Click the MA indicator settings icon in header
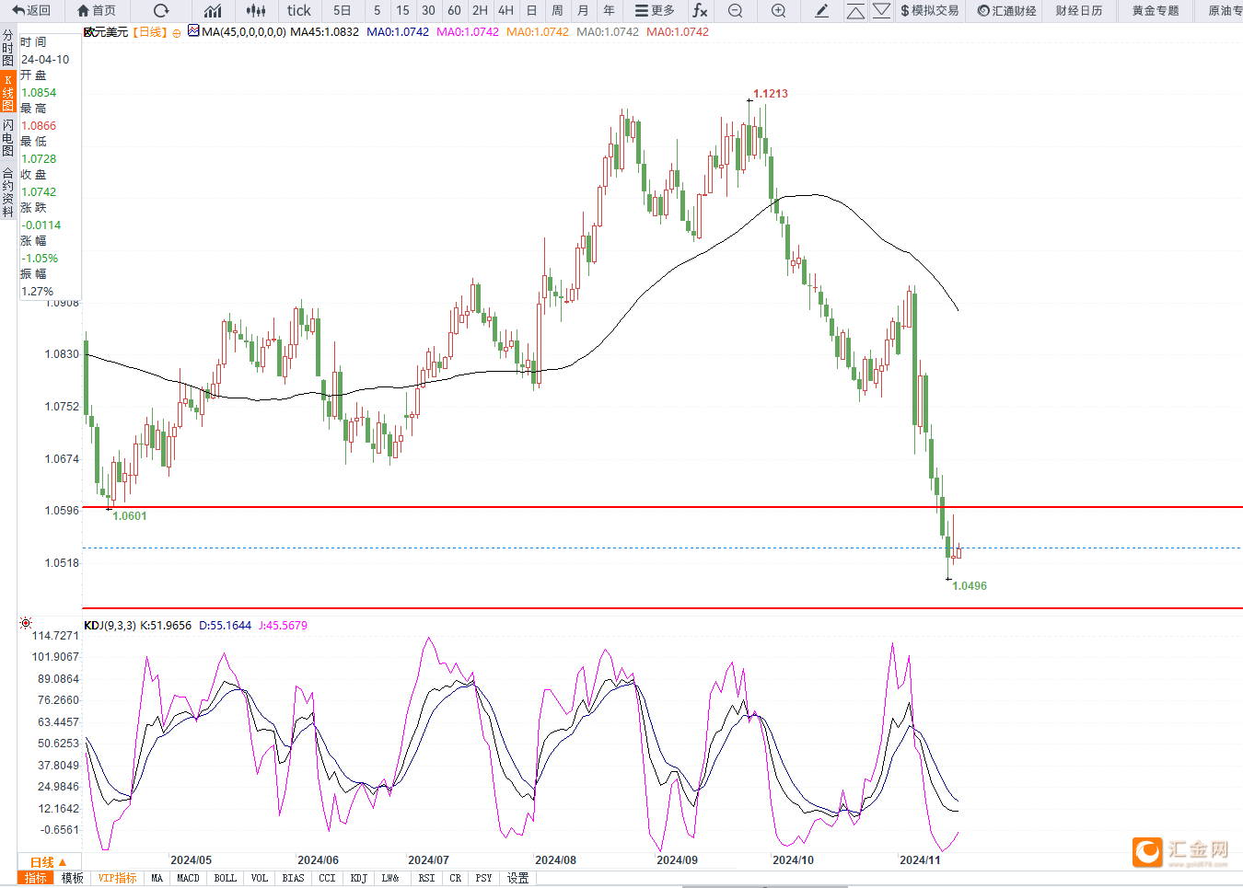Screen dimensions: 1243x888 pos(193,30)
